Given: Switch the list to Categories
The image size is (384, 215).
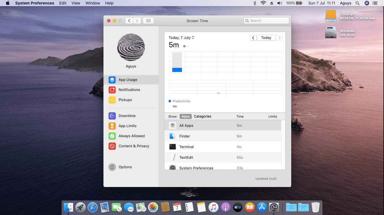Looking at the screenshot, I should [x=202, y=116].
